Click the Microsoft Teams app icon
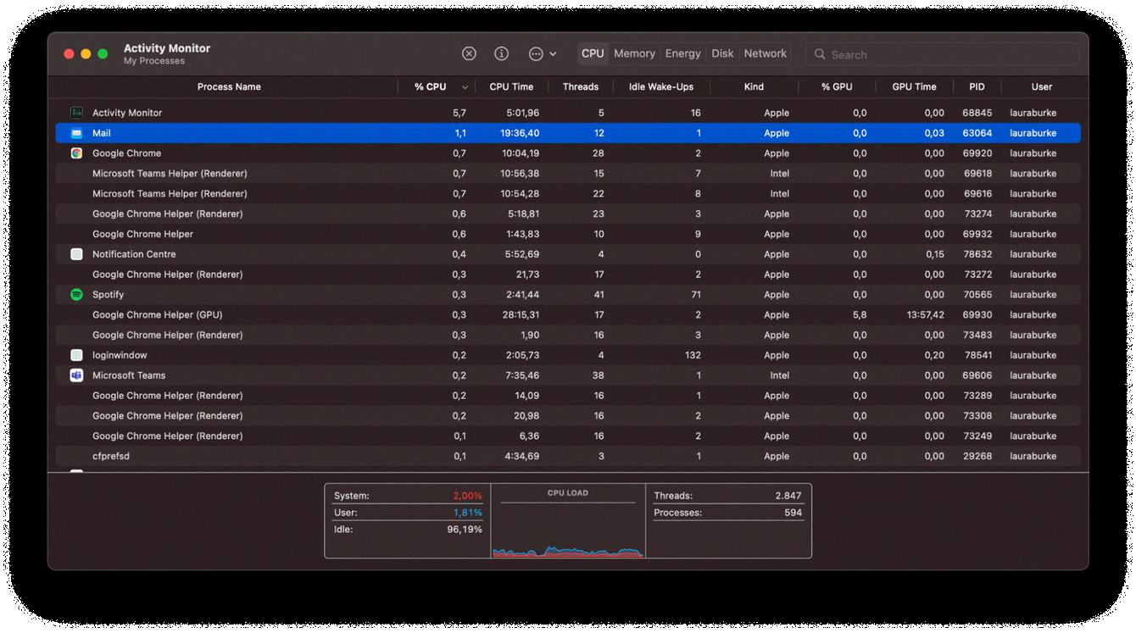Viewport: 1136px width, 633px height. pos(76,375)
